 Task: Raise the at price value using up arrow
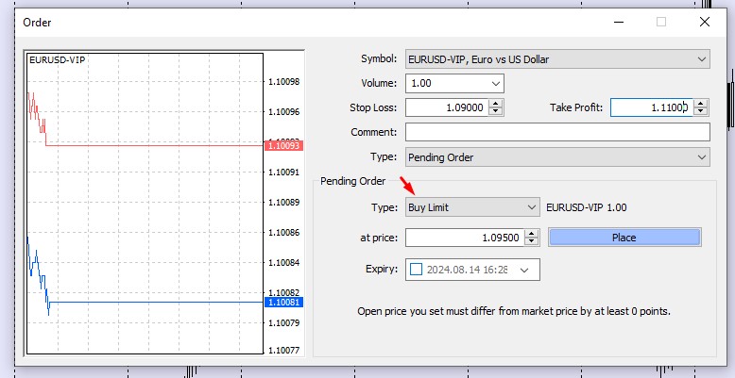(x=531, y=233)
